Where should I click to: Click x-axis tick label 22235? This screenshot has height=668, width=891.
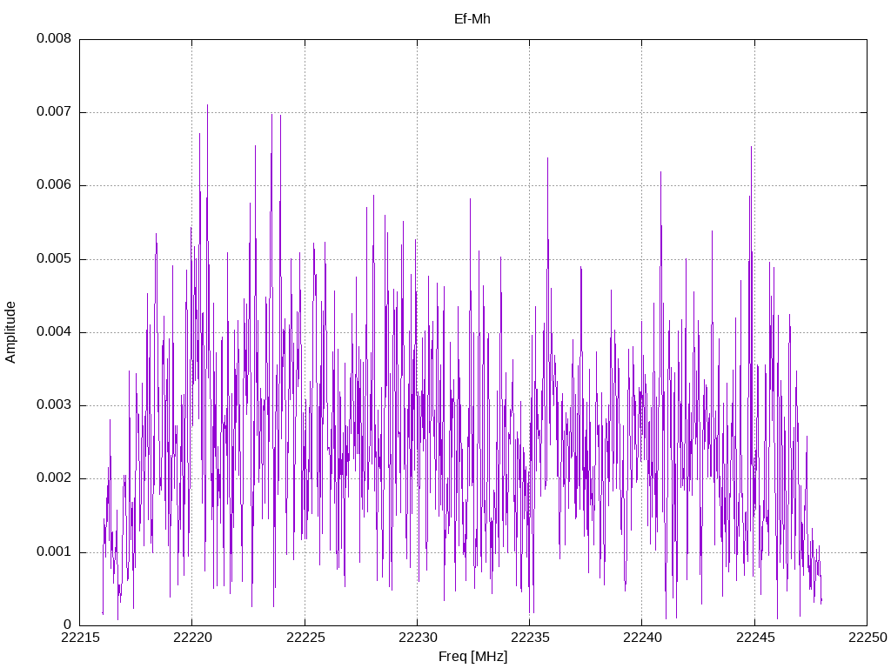click(x=530, y=638)
